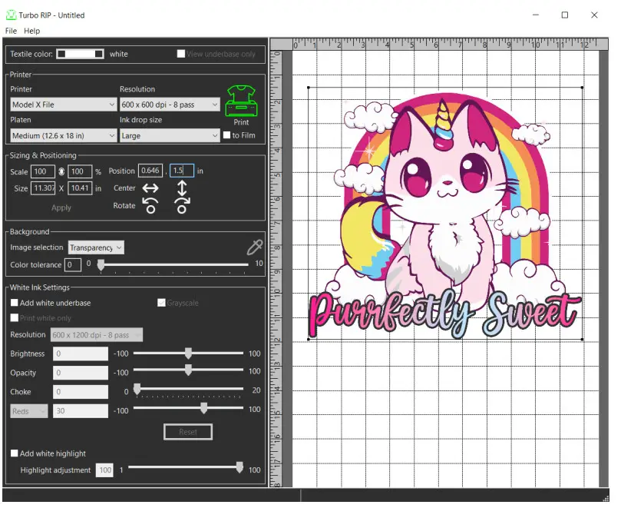
Task: Click the Brightness slider handle
Action: pyautogui.click(x=188, y=354)
